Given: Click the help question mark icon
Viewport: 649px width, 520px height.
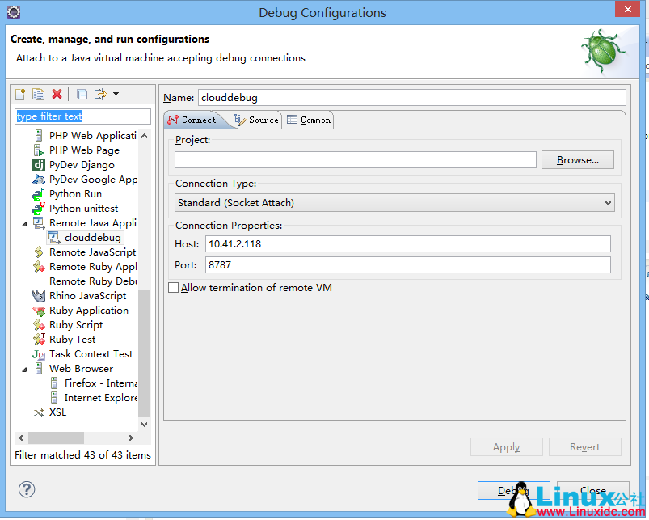Looking at the screenshot, I should pyautogui.click(x=27, y=489).
